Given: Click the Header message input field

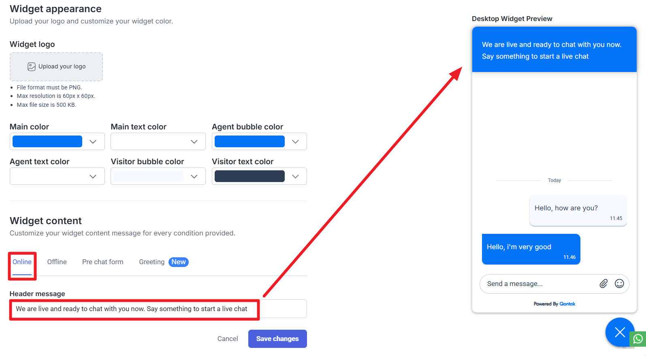Looking at the screenshot, I should pos(158,309).
